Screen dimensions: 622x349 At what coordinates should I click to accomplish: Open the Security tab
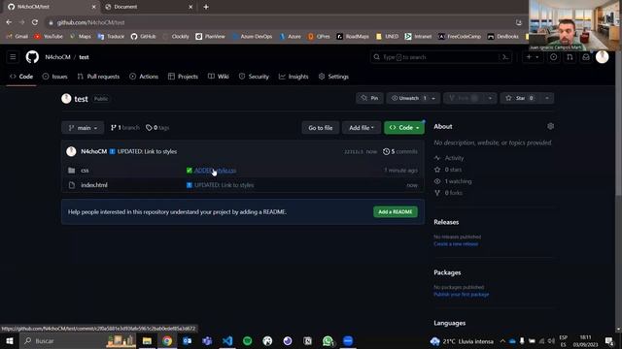click(x=254, y=77)
